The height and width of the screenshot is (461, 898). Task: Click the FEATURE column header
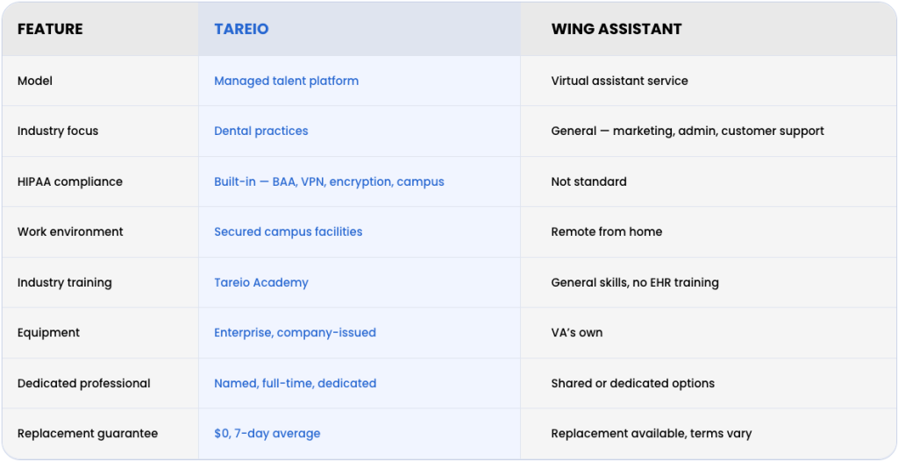click(x=50, y=29)
